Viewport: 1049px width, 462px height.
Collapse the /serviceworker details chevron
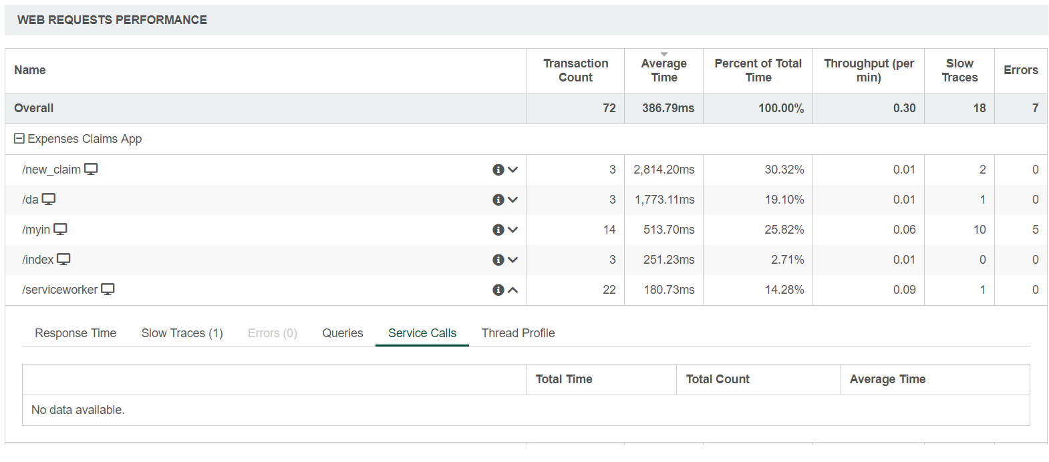click(512, 290)
